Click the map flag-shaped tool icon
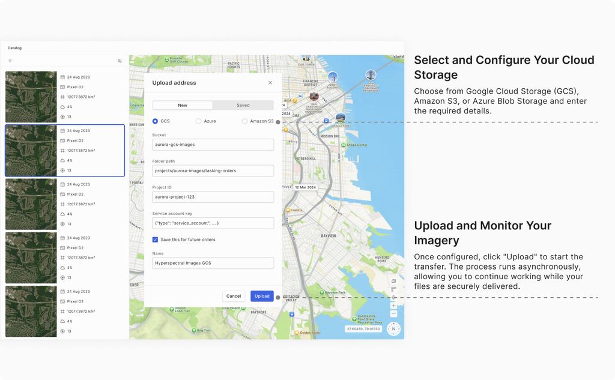 394,289
